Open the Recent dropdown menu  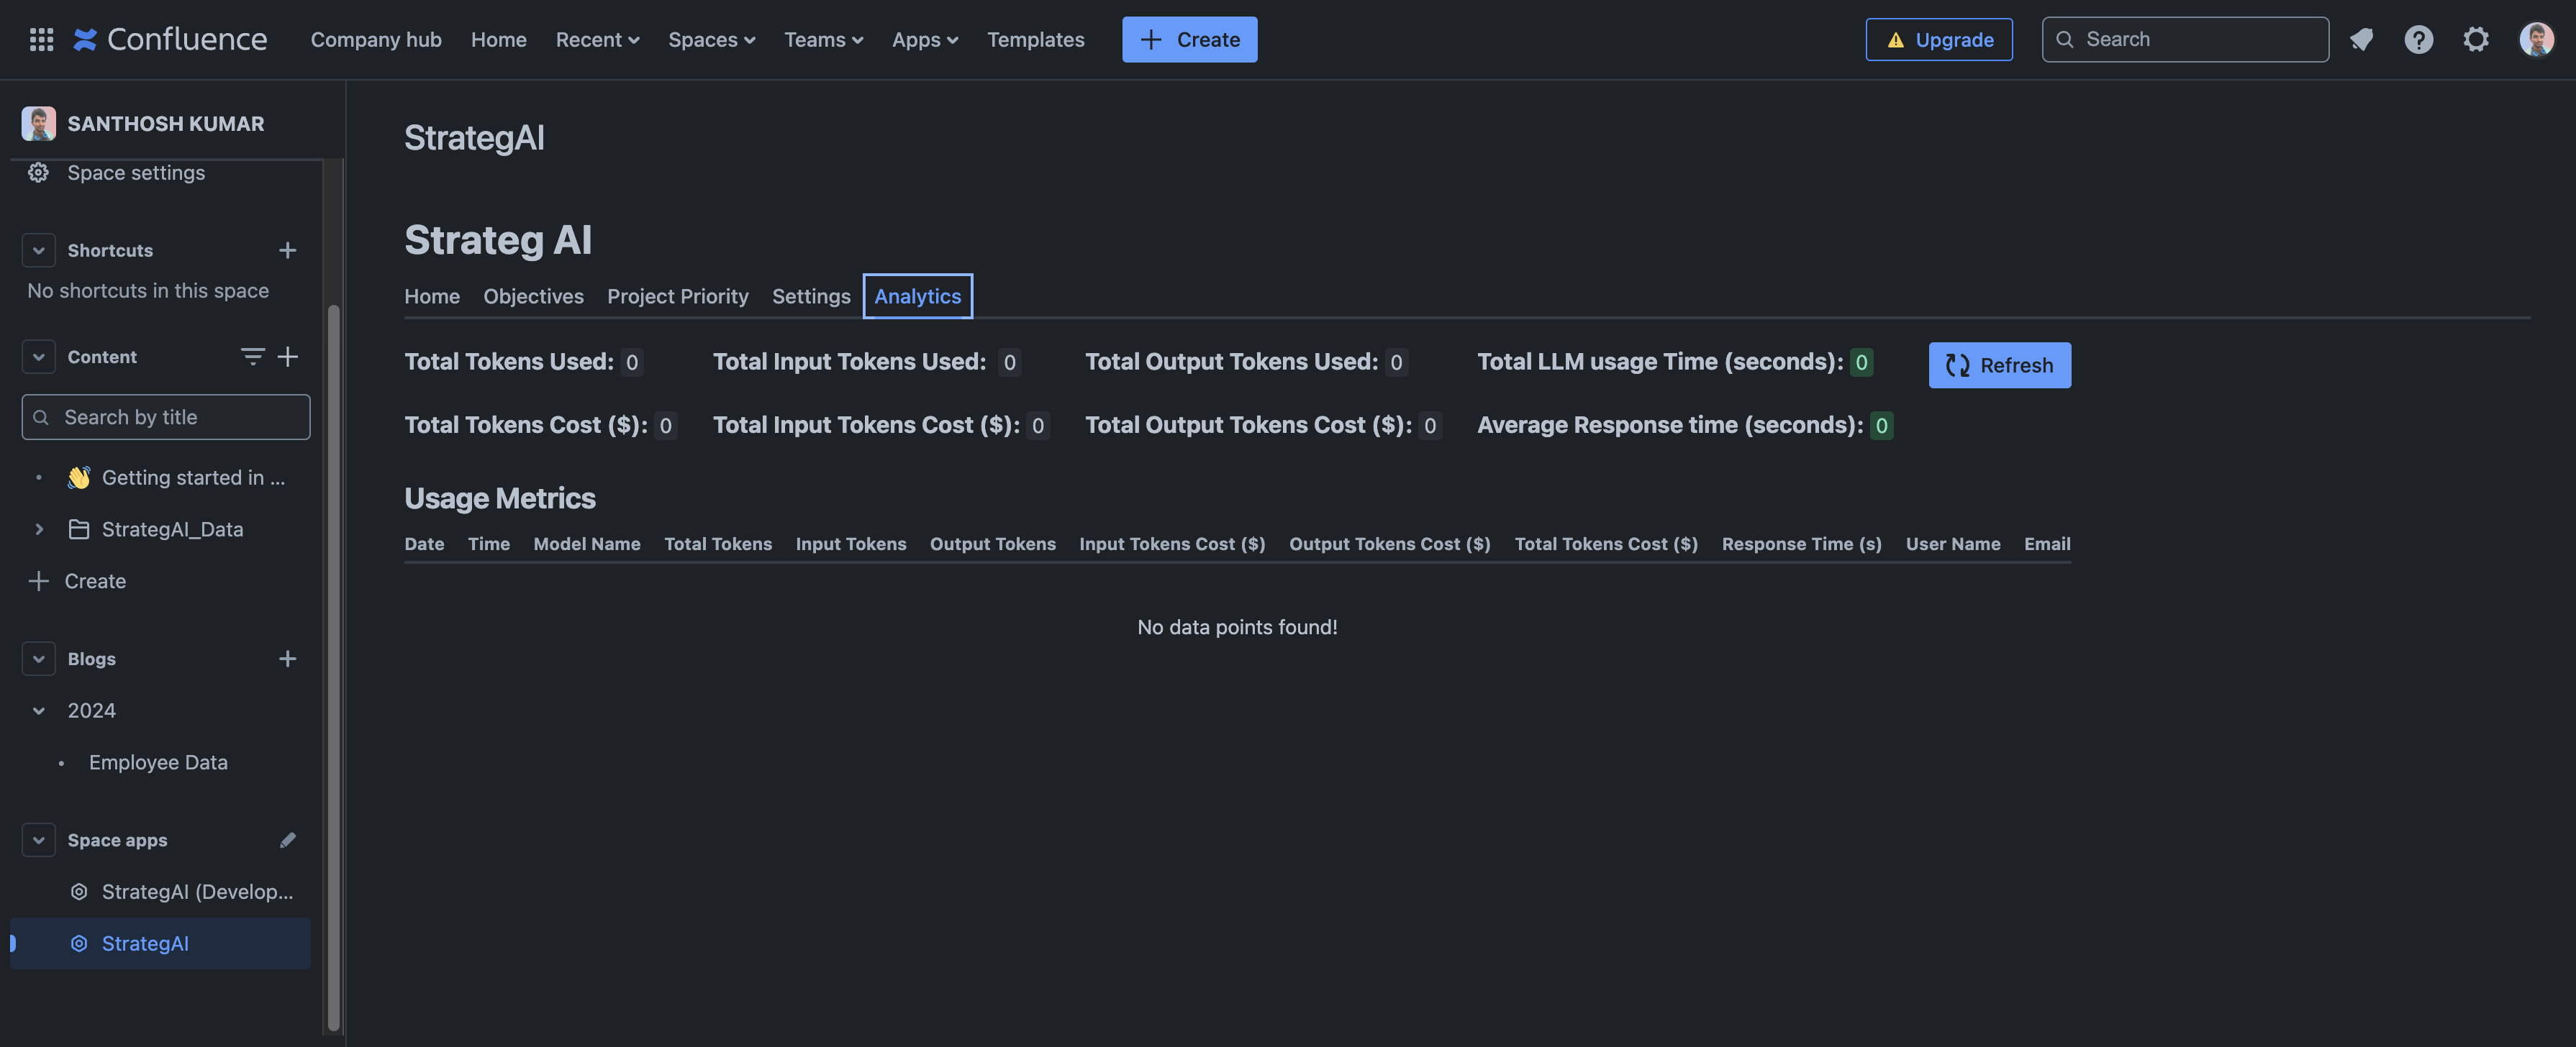coord(597,39)
